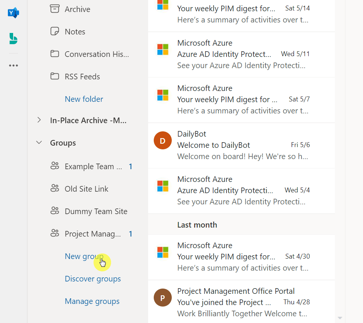The height and width of the screenshot is (323, 363).
Task: Open the More apps ellipsis
Action: [x=13, y=65]
